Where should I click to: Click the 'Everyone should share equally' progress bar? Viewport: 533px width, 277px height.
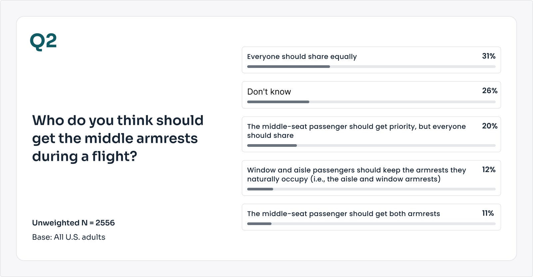tap(371, 67)
